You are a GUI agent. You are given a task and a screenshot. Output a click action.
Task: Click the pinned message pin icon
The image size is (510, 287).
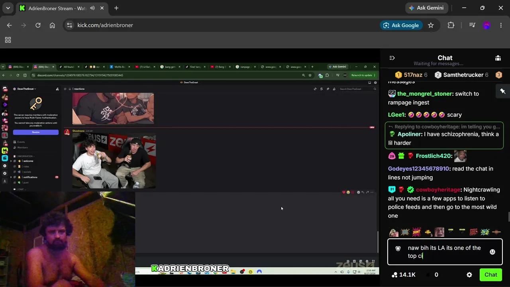[x=503, y=91]
